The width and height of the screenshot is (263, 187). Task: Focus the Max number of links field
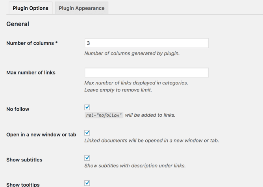[146, 73]
